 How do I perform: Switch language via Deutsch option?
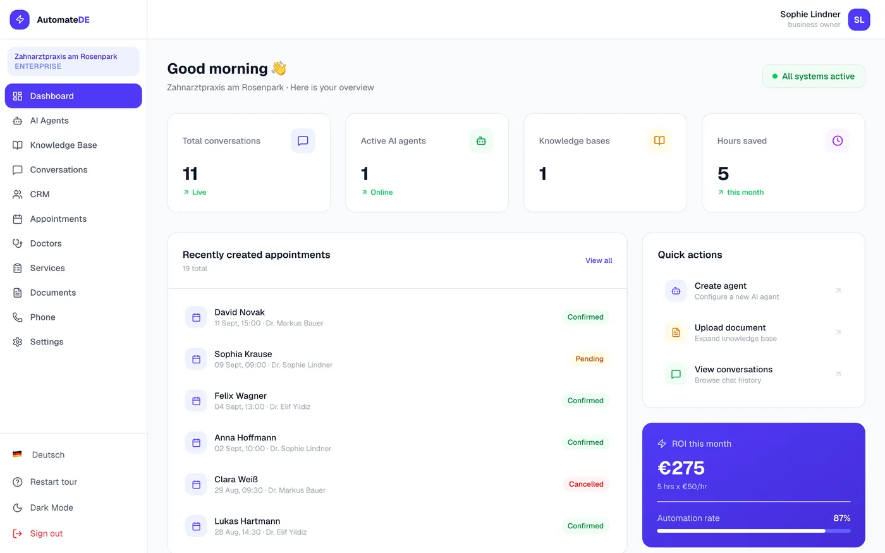pyautogui.click(x=73, y=454)
